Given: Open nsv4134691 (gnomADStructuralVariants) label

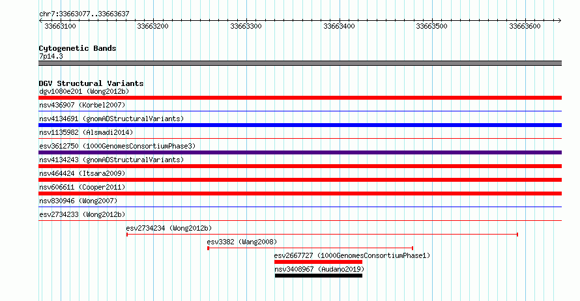Looking at the screenshot, I should point(111,119).
